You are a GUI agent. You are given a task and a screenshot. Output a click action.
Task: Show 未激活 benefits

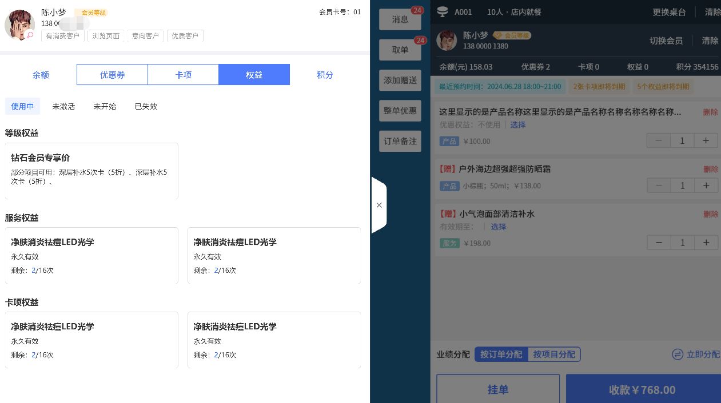(x=63, y=106)
